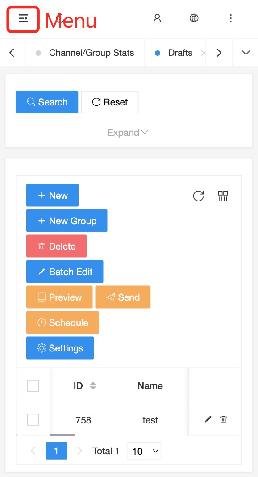Click the blue Search button

click(x=47, y=102)
